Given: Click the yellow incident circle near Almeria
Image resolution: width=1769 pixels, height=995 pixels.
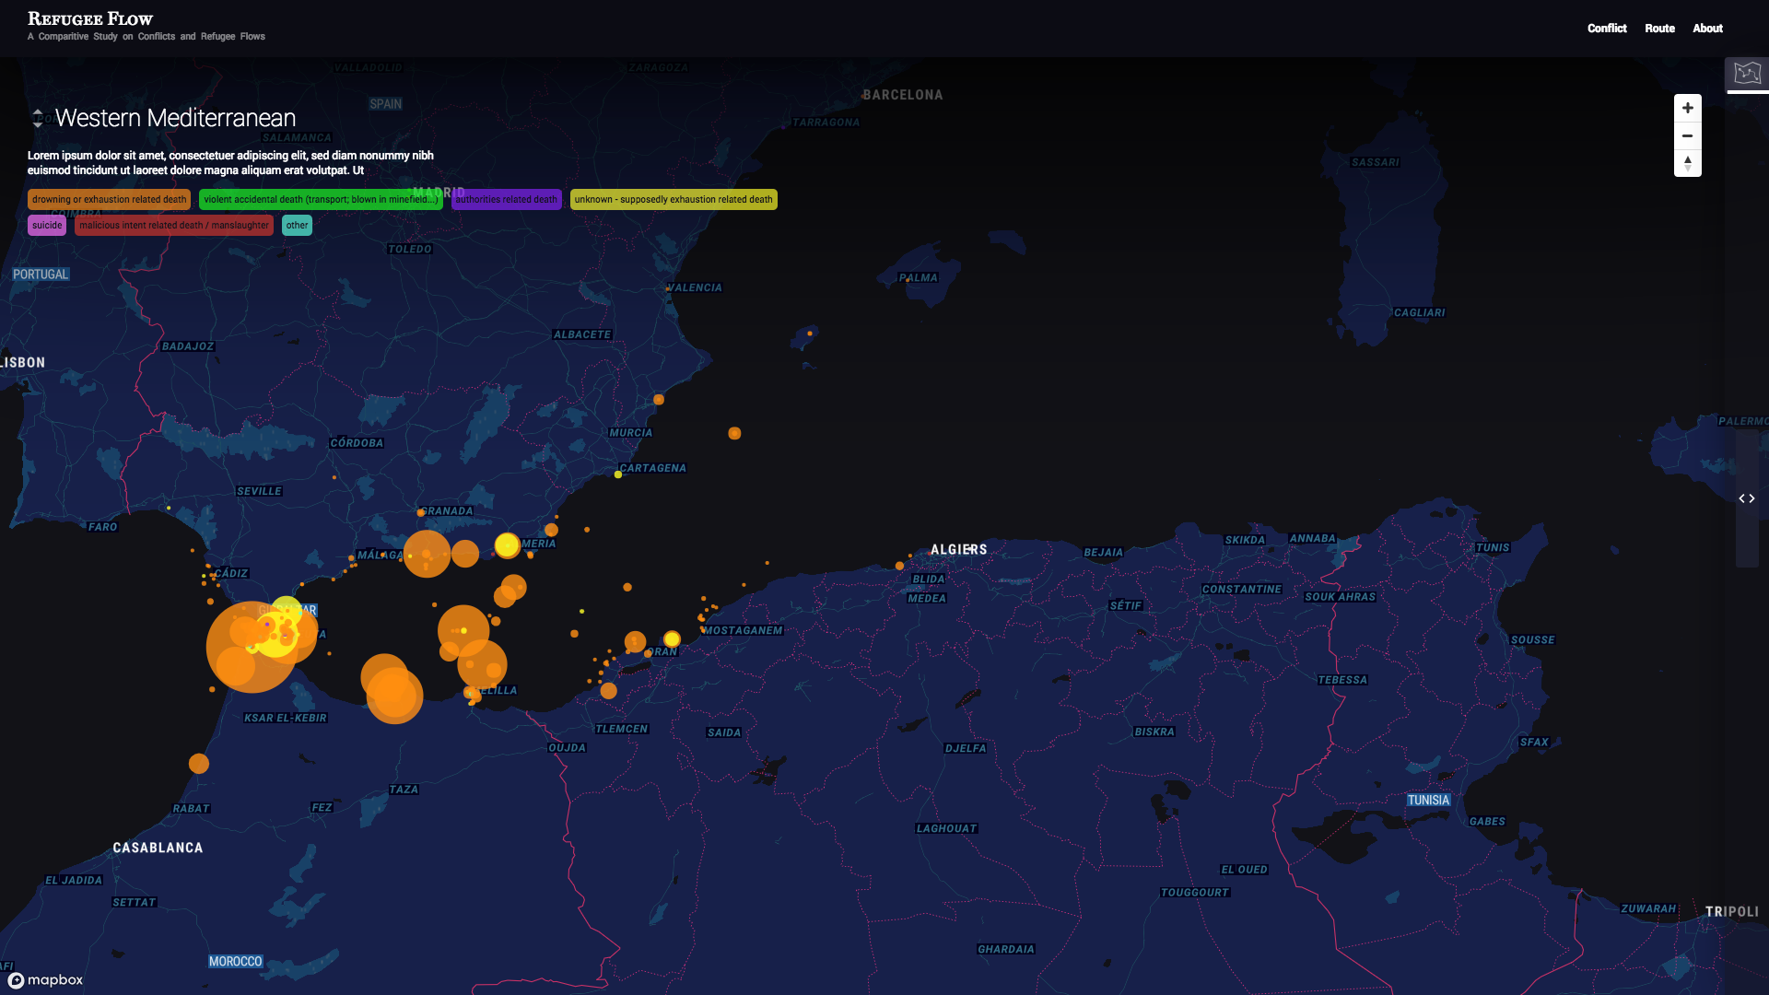Looking at the screenshot, I should (507, 545).
